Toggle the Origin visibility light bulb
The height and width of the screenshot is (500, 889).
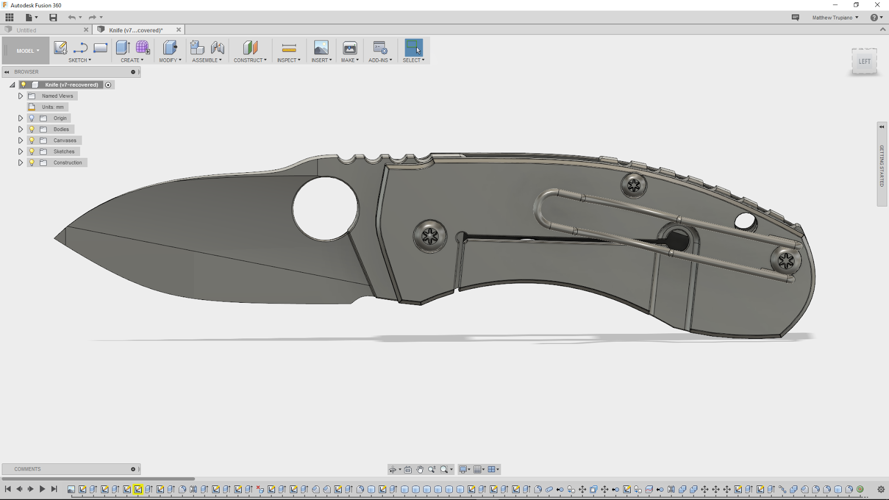(x=31, y=118)
